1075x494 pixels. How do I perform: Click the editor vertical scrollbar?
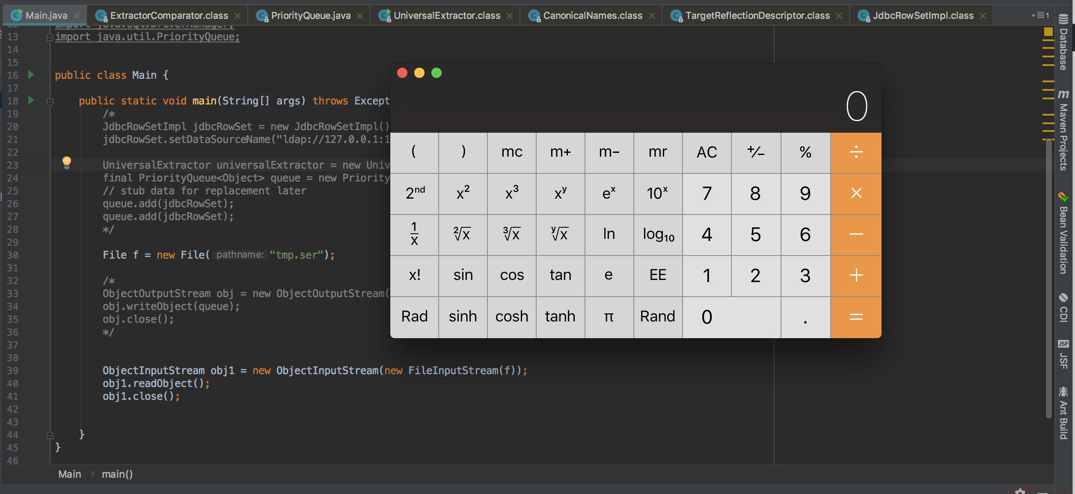pyautogui.click(x=1048, y=278)
